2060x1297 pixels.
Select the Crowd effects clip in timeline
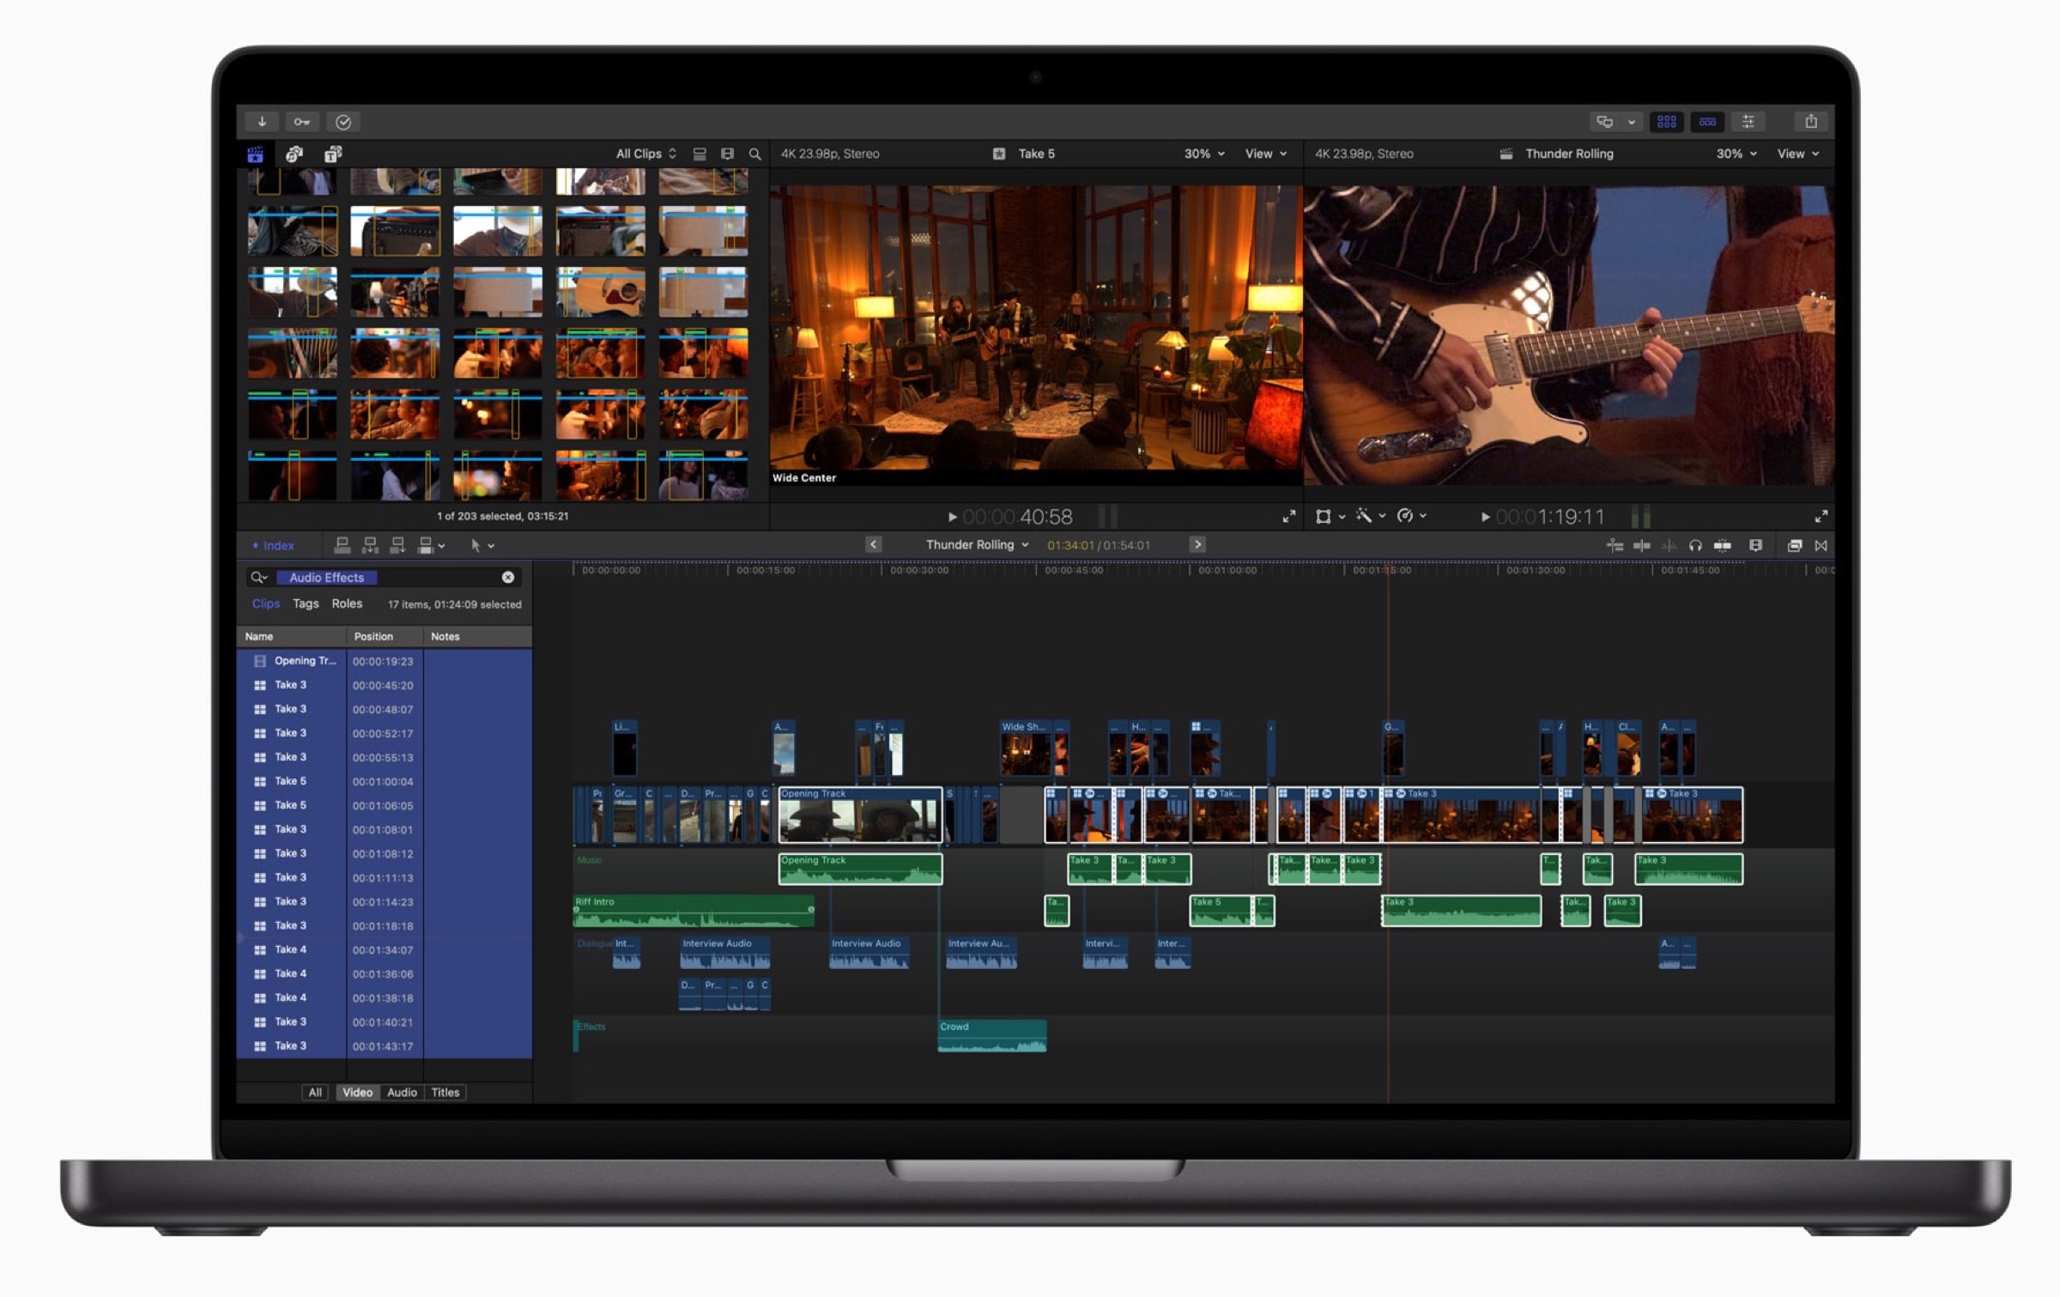tap(991, 1036)
